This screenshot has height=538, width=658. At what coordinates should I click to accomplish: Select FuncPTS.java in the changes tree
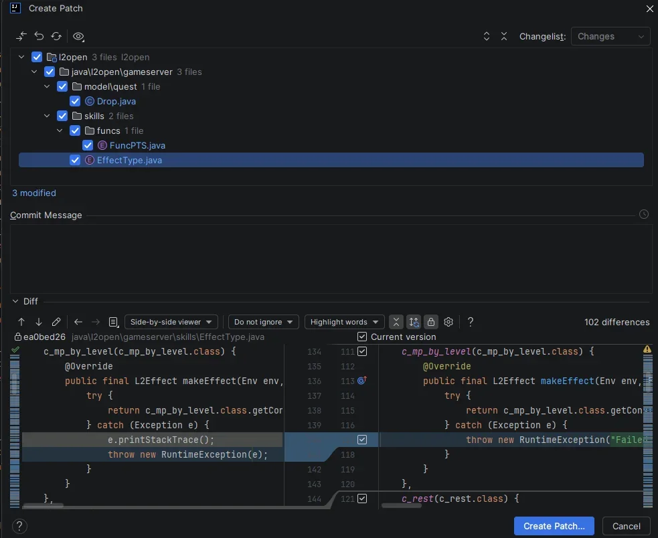pos(137,145)
